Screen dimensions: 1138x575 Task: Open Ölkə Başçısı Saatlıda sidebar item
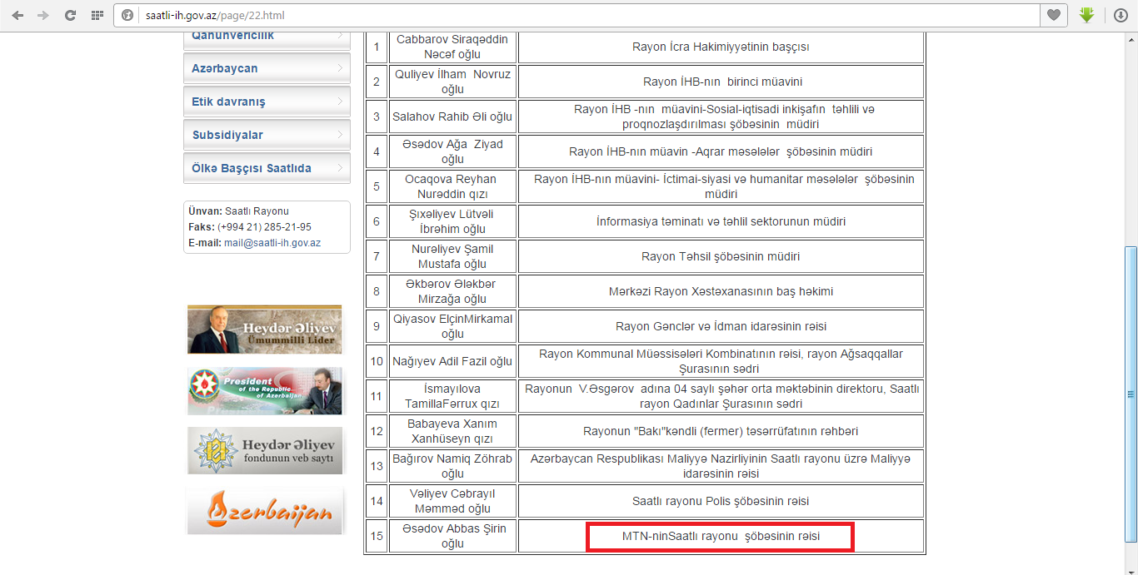267,168
